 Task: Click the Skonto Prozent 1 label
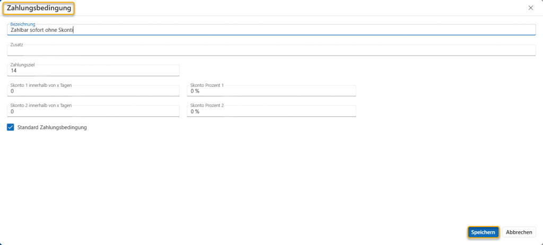[x=207, y=85]
